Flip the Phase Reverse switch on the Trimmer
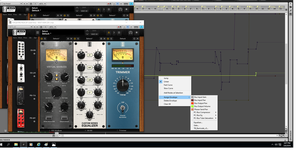 (123, 108)
